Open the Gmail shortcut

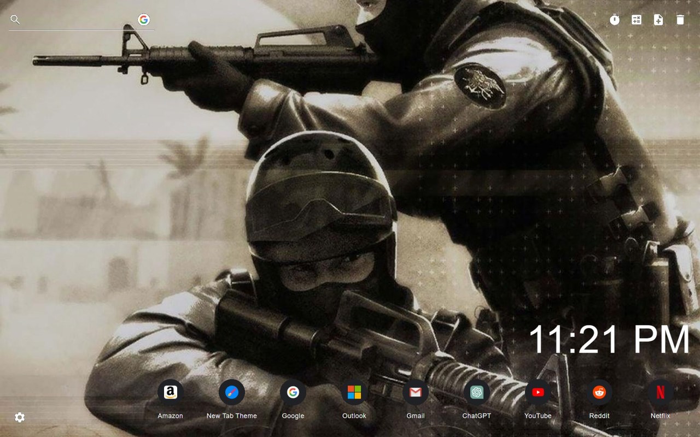point(416,392)
